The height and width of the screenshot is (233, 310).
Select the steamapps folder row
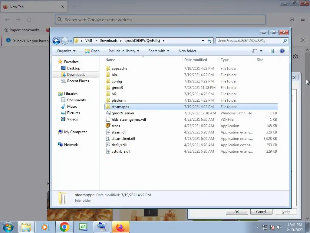(191, 106)
